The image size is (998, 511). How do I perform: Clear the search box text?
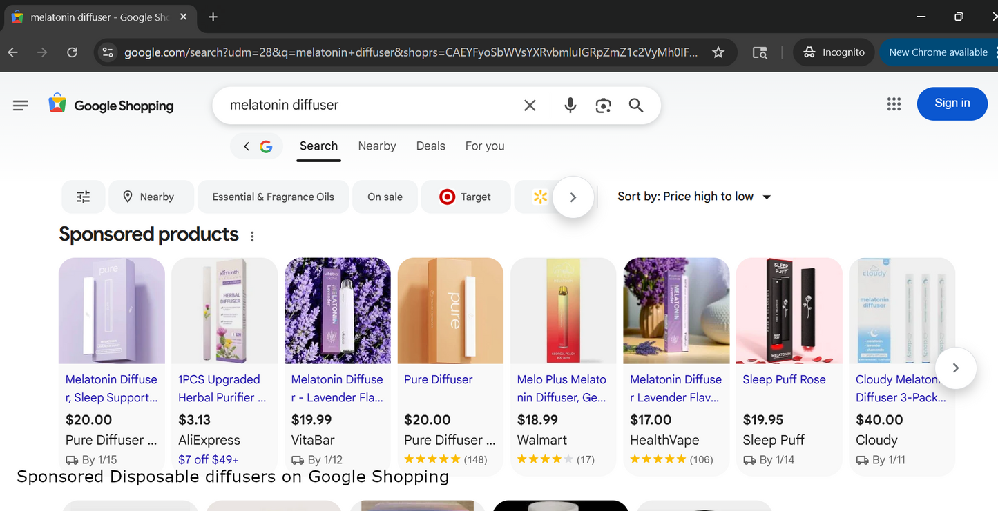(x=530, y=106)
